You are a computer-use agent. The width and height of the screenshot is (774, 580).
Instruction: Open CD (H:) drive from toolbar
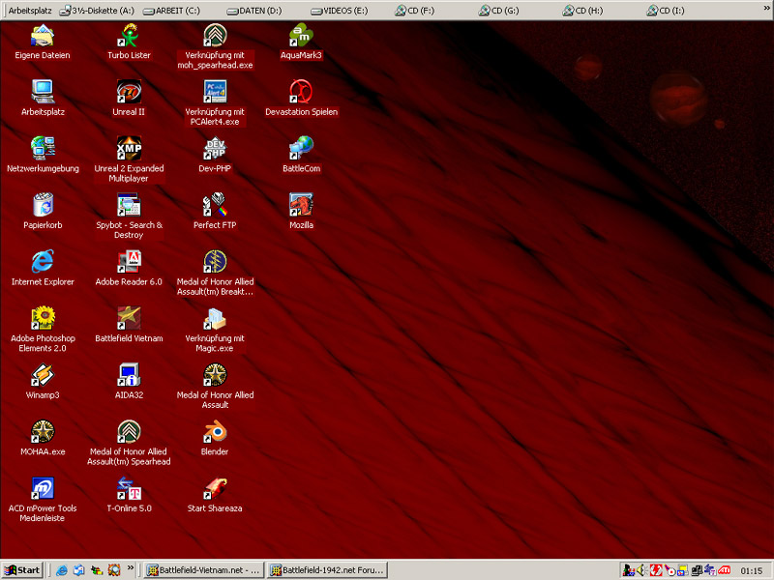pyautogui.click(x=582, y=11)
